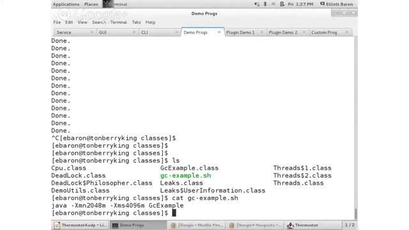Close the GUI tab
The image size is (409, 230).
(134, 32)
